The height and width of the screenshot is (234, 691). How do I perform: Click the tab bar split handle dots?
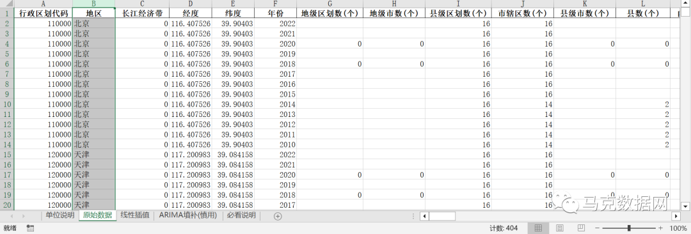coord(413,216)
